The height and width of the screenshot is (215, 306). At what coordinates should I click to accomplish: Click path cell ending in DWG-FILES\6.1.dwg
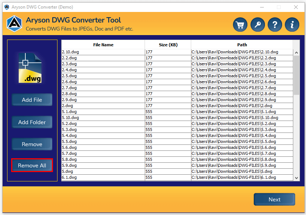[242, 178]
